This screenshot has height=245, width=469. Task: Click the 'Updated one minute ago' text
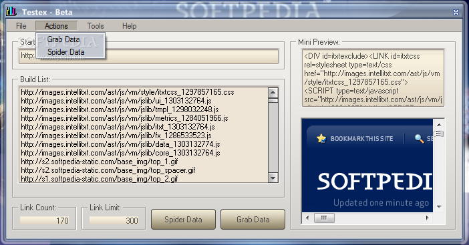tap(381, 203)
